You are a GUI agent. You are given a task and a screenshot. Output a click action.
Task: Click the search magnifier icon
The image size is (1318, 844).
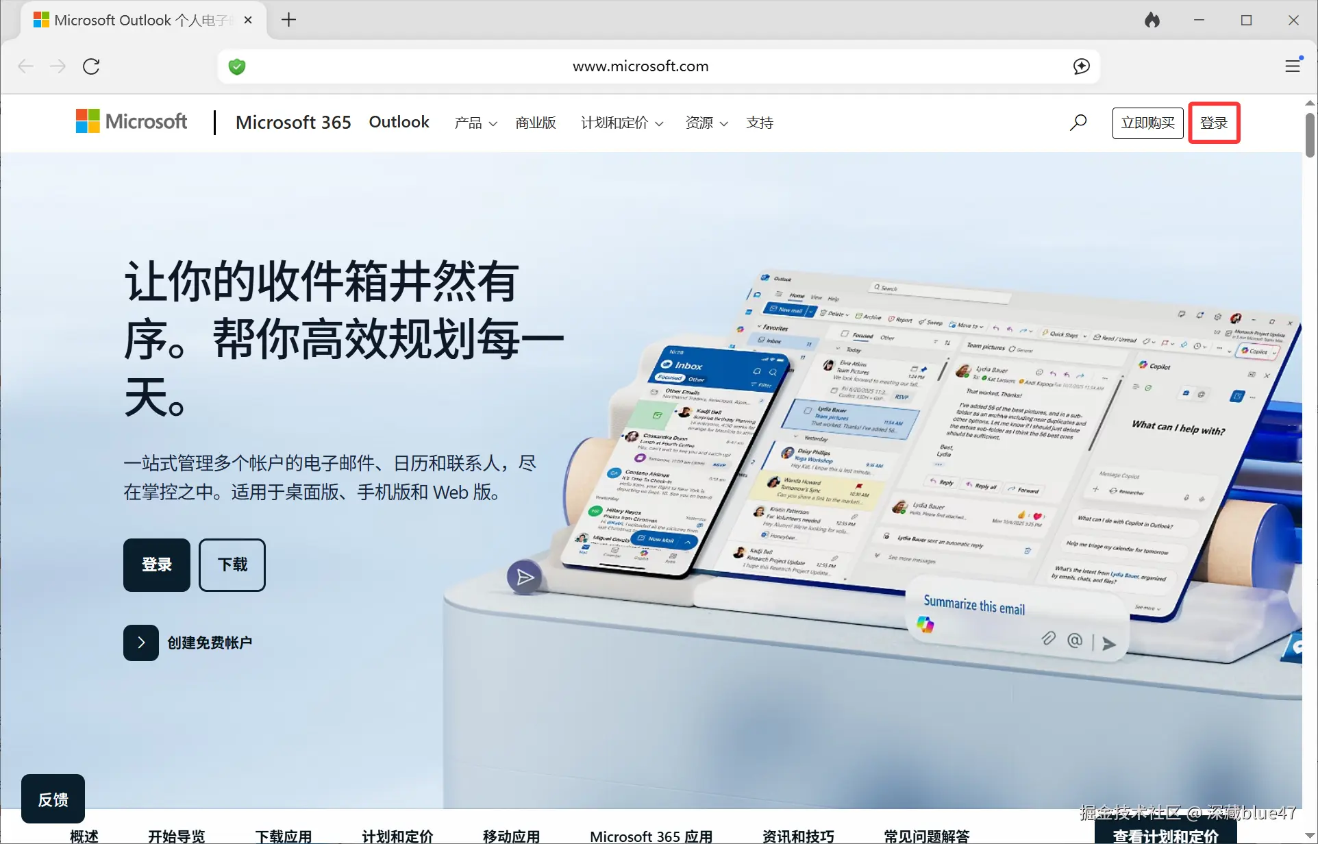[1078, 123]
